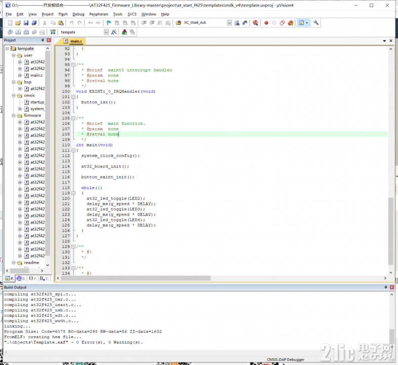
Task: Build target files icon
Action: click(18, 32)
